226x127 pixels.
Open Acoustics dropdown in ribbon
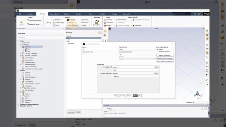click(x=85, y=23)
